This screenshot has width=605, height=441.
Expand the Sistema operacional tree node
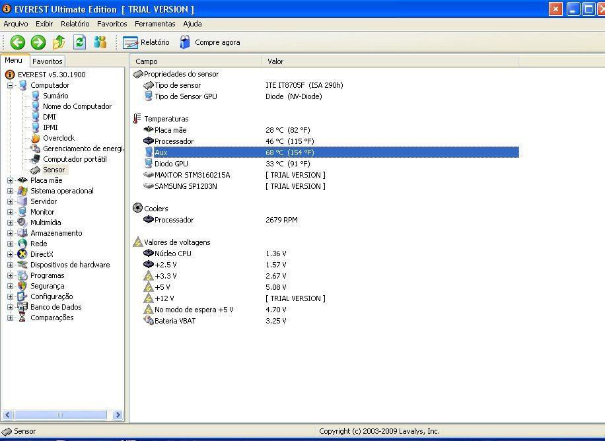tap(11, 191)
